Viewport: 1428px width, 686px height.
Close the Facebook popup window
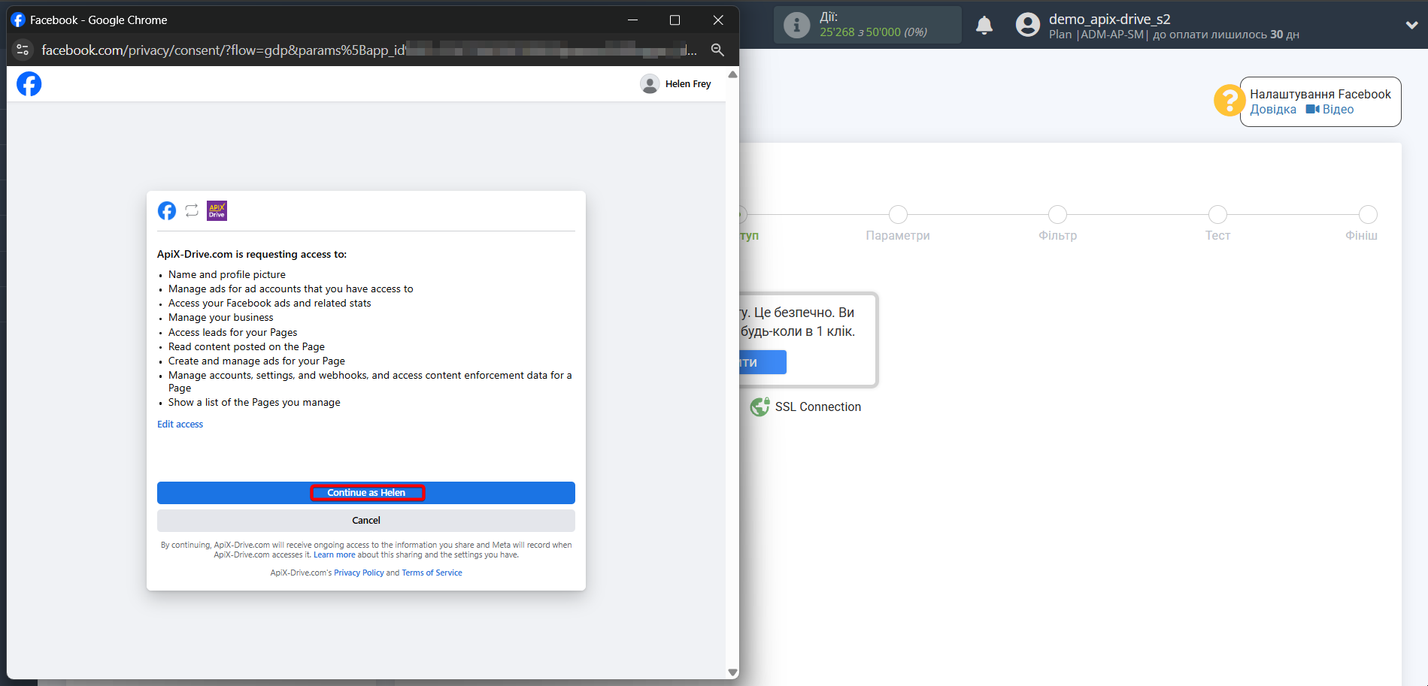pos(718,20)
